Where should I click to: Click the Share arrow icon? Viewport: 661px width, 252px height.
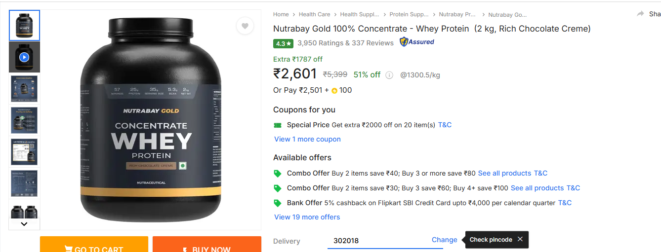click(641, 14)
